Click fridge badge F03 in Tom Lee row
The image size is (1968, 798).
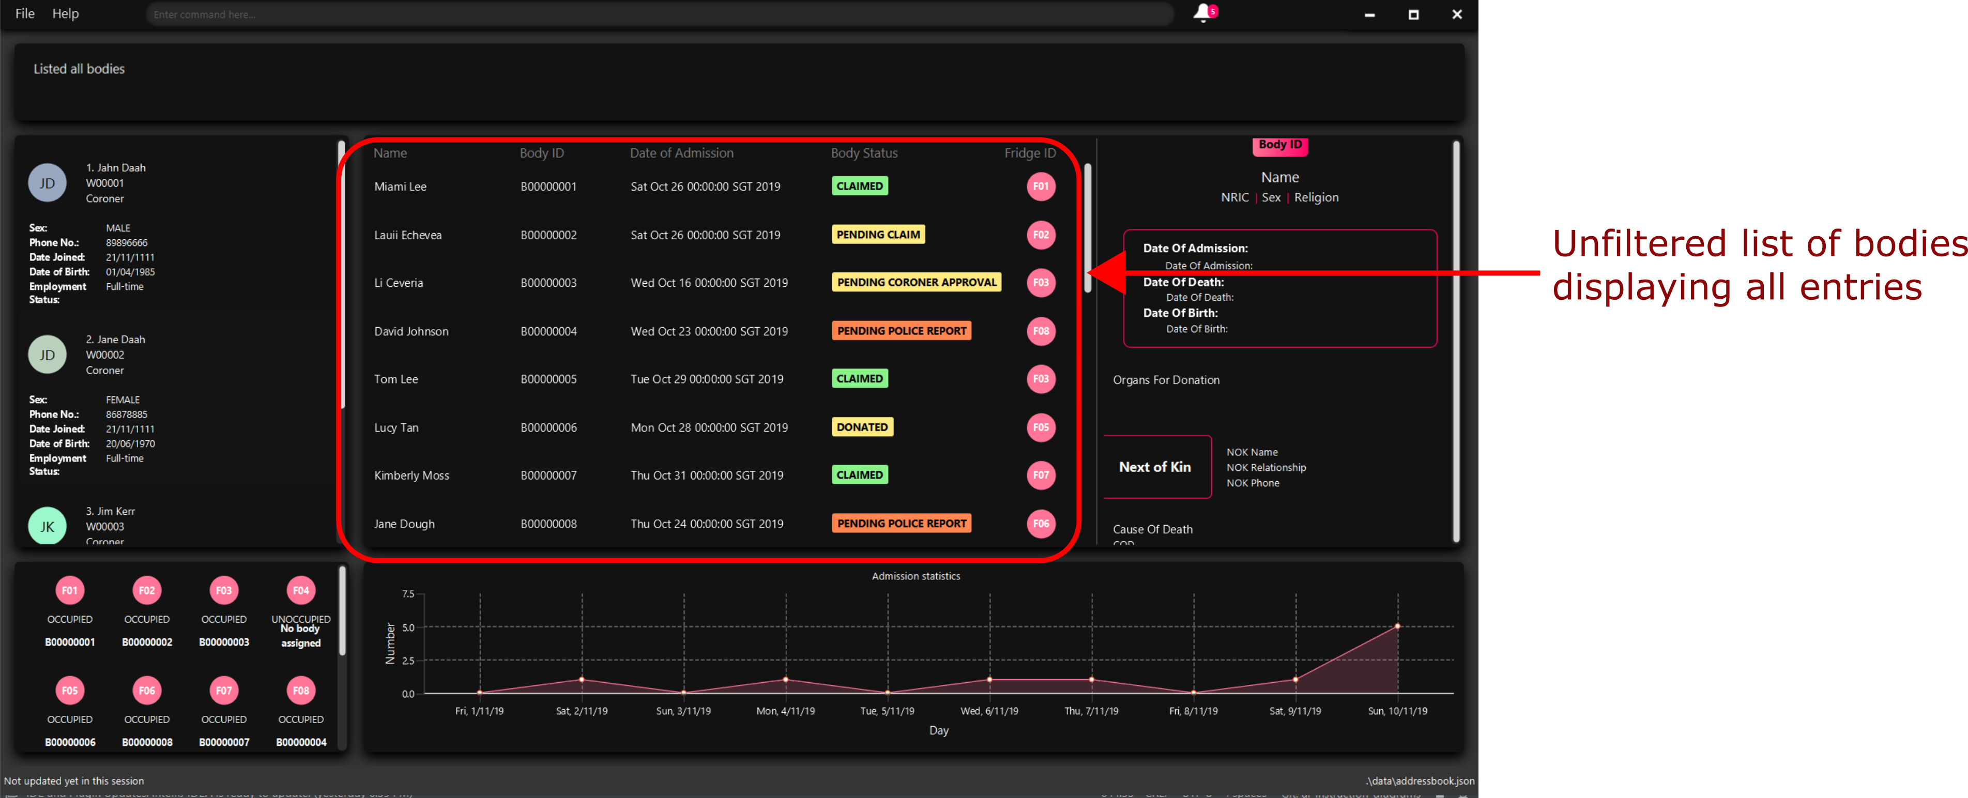pyautogui.click(x=1041, y=379)
